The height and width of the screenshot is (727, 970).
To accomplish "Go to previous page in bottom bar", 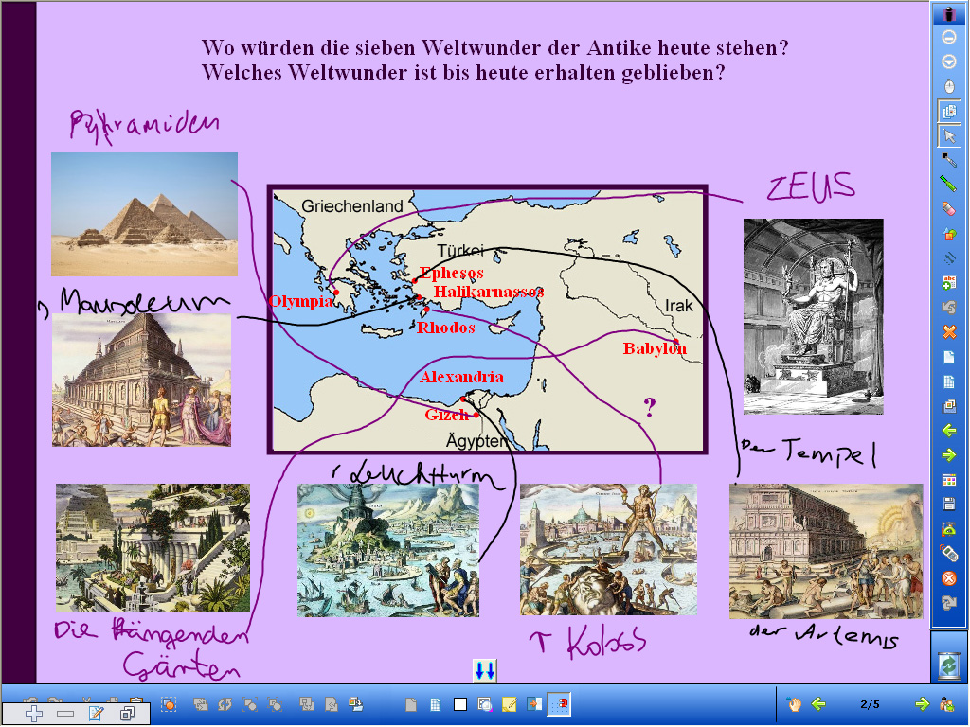I will 819,703.
